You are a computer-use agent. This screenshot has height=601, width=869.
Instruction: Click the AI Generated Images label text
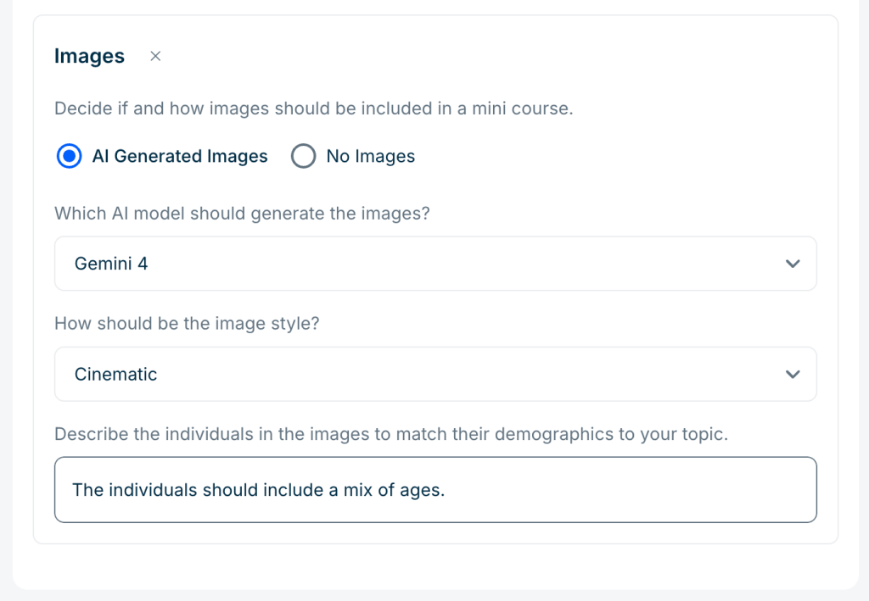181,156
